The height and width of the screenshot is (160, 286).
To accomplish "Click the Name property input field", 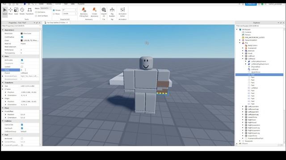I will [x=29, y=70].
